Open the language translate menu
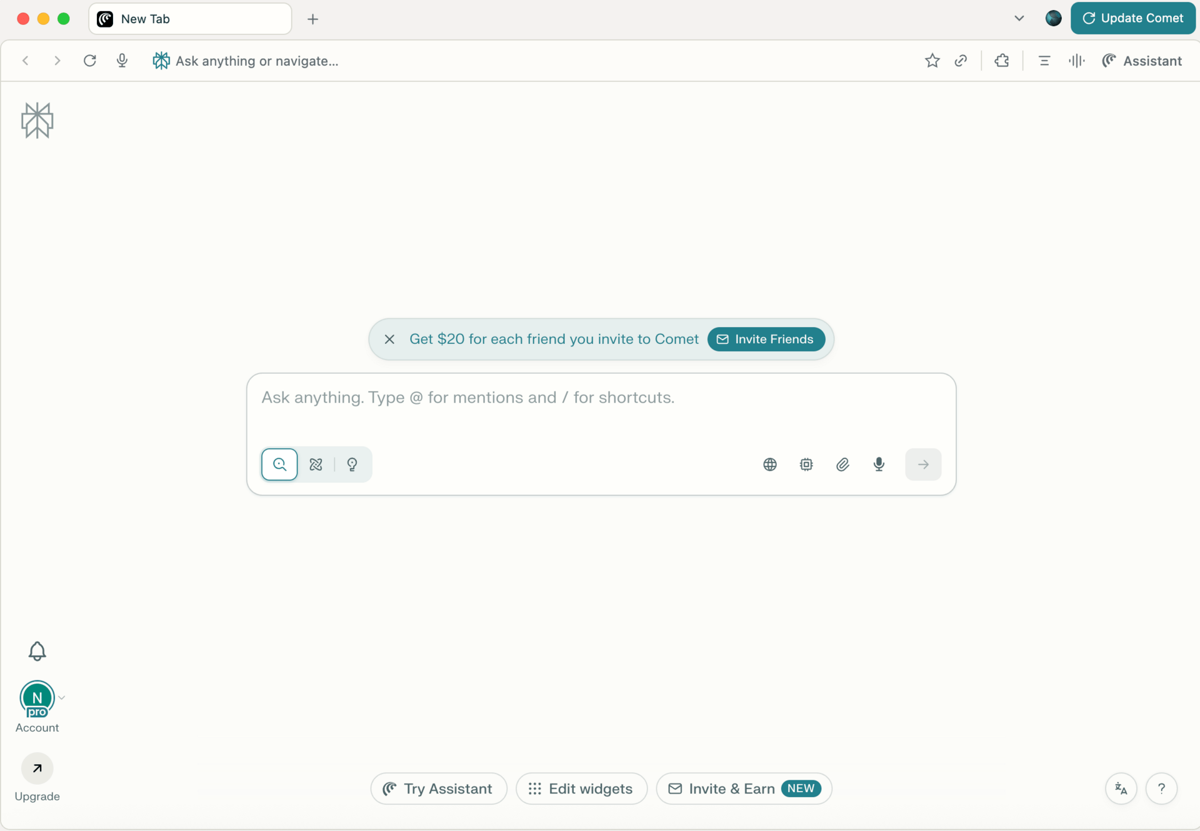Image resolution: width=1200 pixels, height=831 pixels. click(x=1121, y=788)
